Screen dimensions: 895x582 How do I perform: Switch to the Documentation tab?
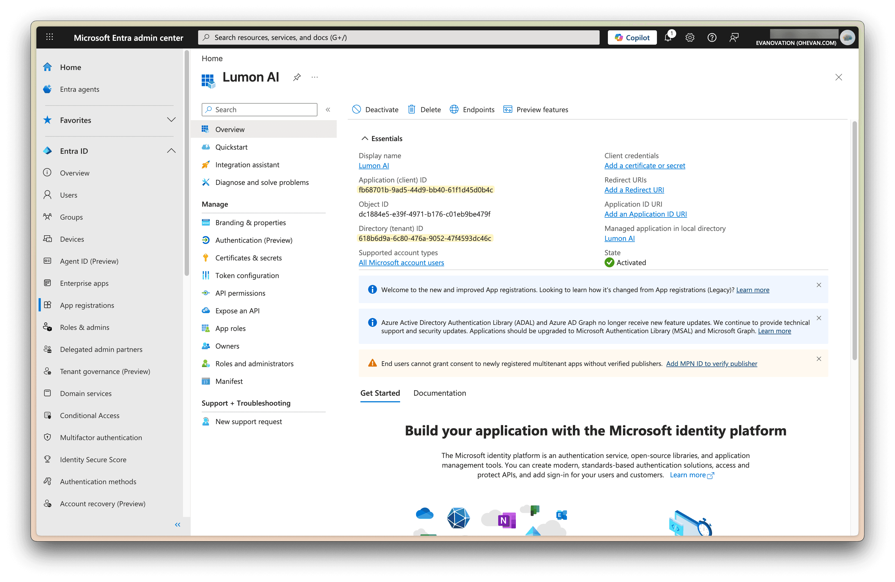click(439, 393)
